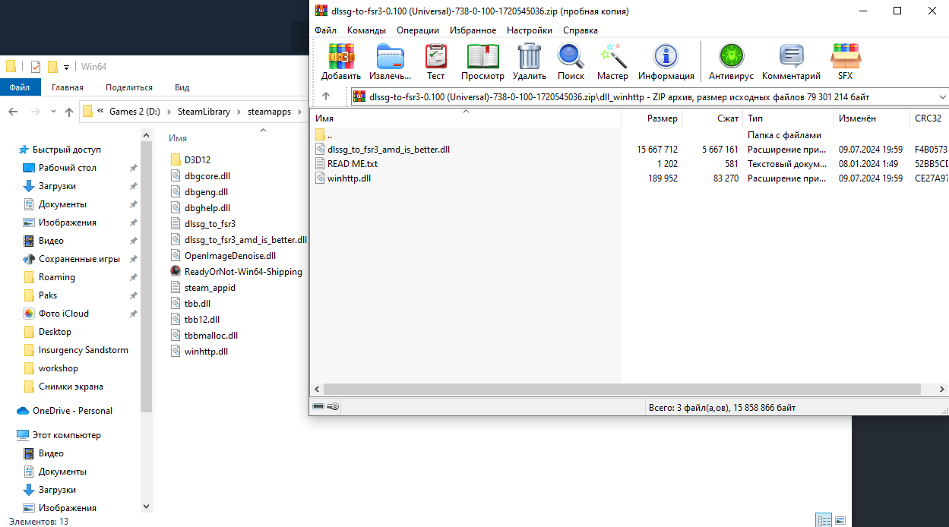Switch Explorer to details view icon
This screenshot has width=949, height=527.
coord(824,520)
